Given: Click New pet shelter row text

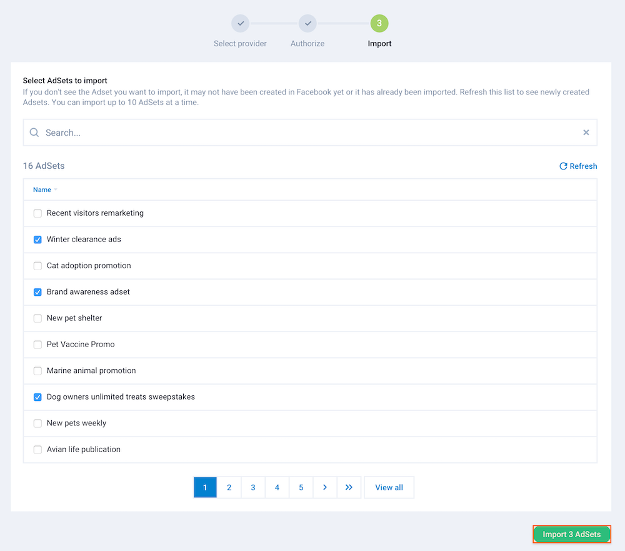Looking at the screenshot, I should [74, 318].
